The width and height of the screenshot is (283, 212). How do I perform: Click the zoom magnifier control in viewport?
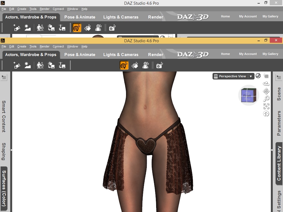coord(266,99)
